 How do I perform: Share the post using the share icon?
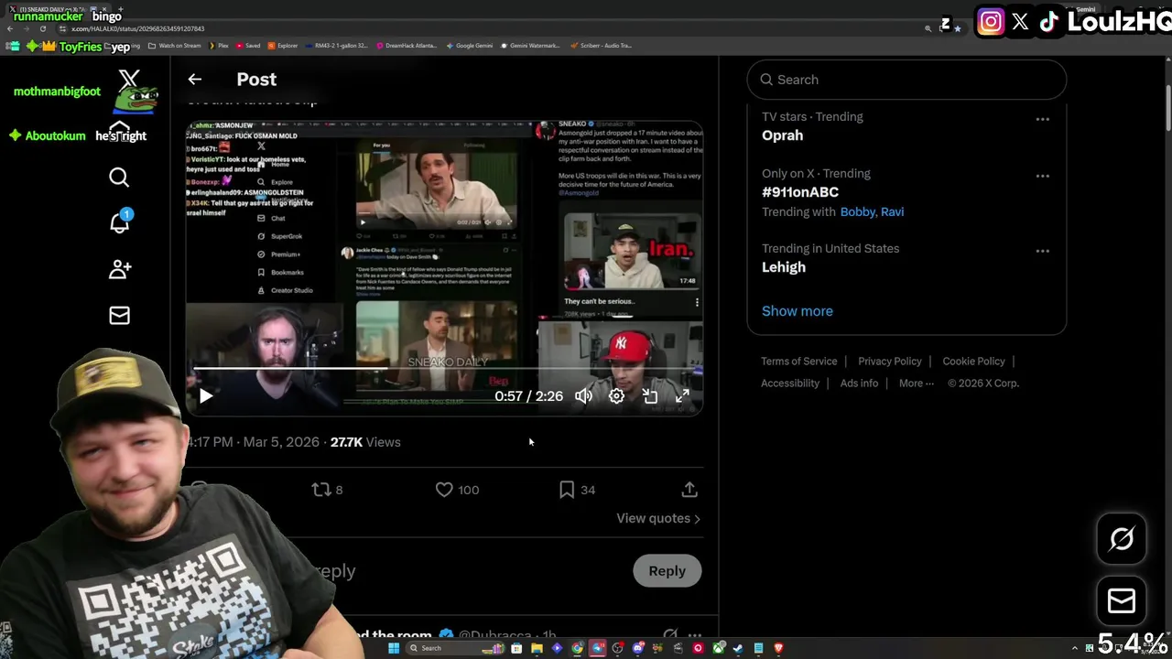click(x=689, y=490)
